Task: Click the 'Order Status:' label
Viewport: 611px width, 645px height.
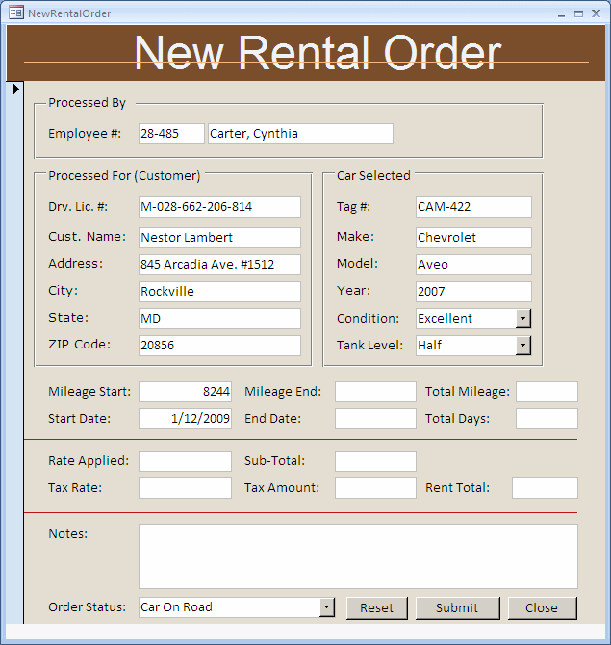Action: coord(88,607)
